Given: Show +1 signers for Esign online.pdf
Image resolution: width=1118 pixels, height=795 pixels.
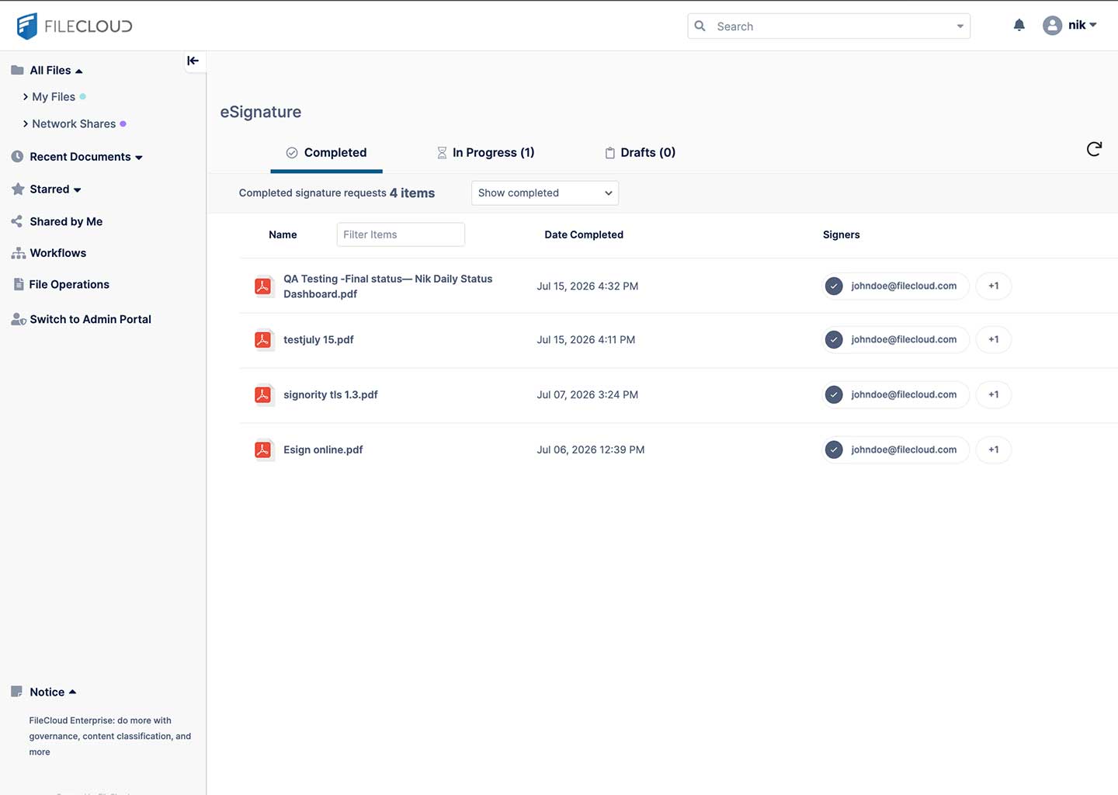Looking at the screenshot, I should 993,450.
